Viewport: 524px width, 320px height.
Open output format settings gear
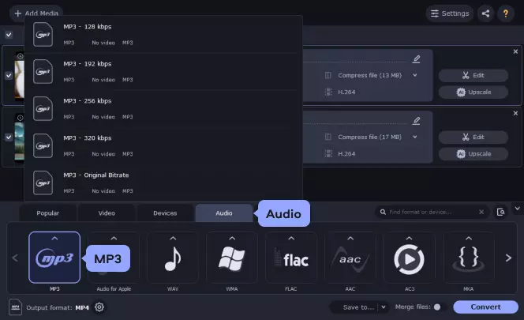(99, 307)
